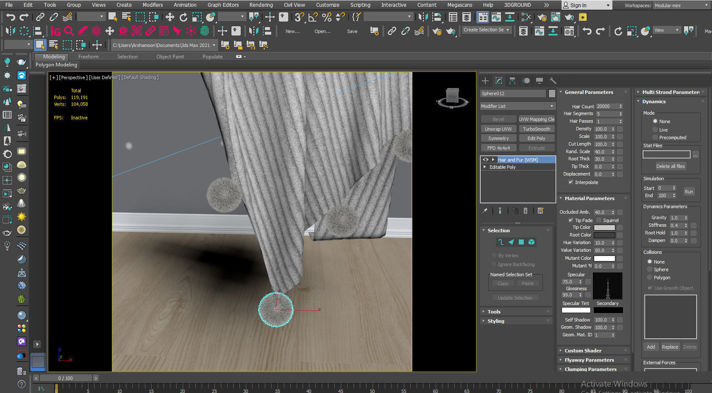Image resolution: width=712 pixels, height=393 pixels.
Task: Select the Move transform tool
Action: tap(170, 17)
